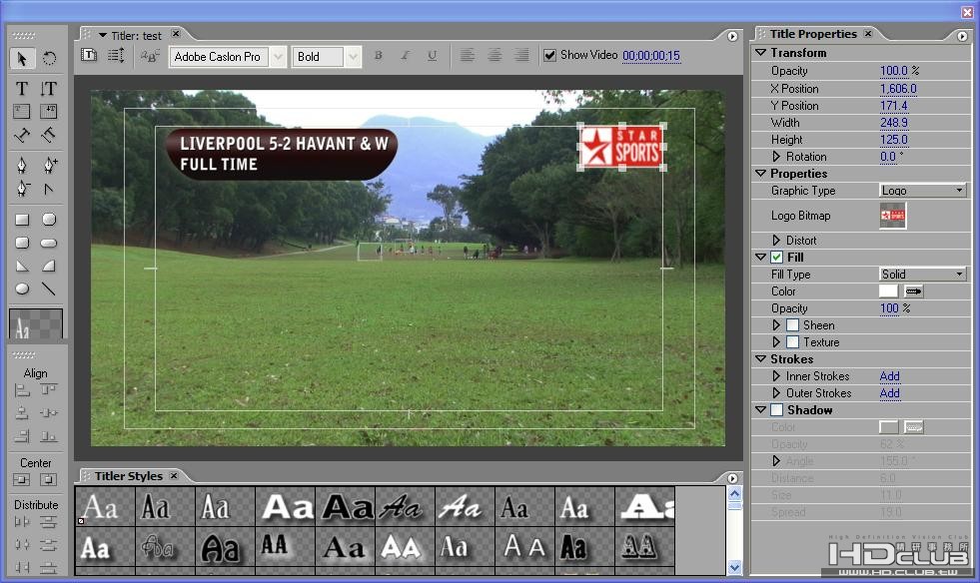Open the Fill Type dropdown
This screenshot has width=980, height=583.
(x=922, y=275)
